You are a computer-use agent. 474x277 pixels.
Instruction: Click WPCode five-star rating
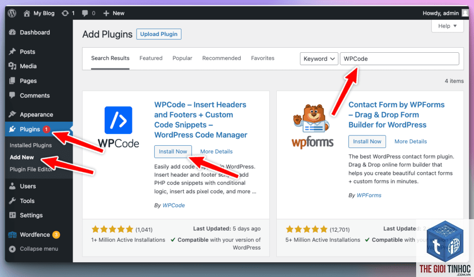click(x=112, y=229)
